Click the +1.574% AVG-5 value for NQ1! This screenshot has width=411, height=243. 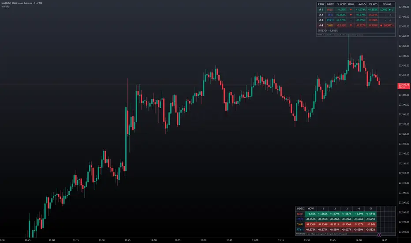coord(361,10)
